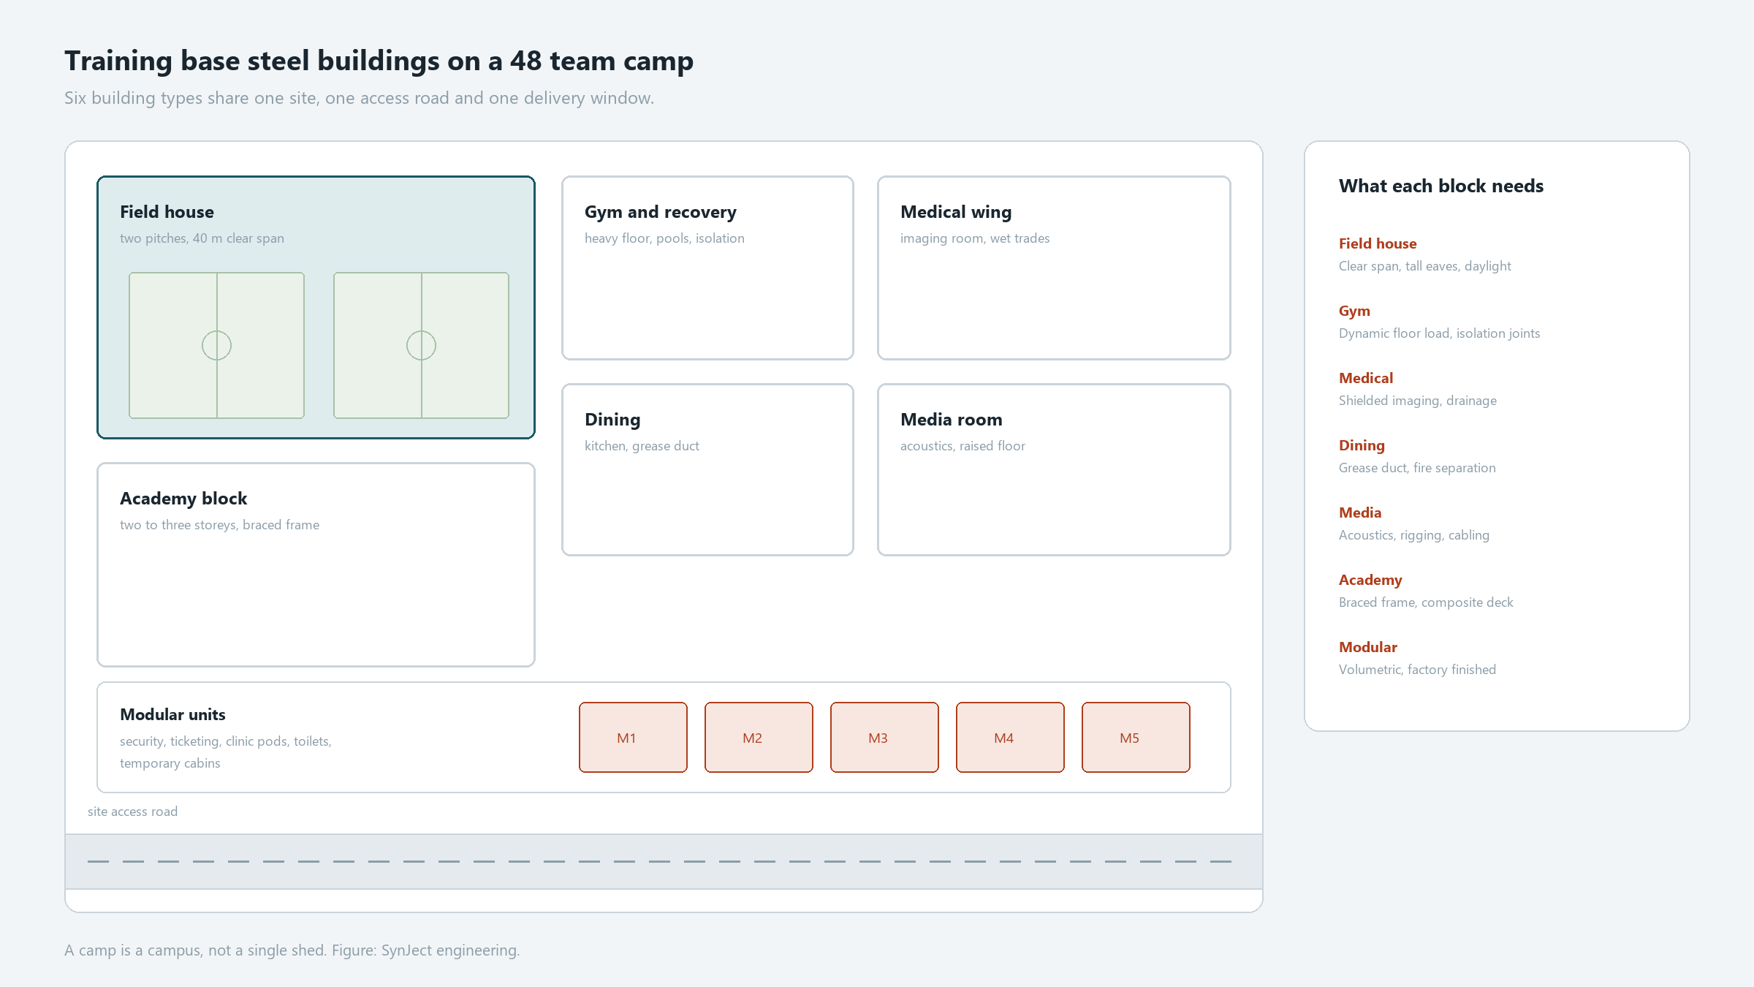
Task: Click modular unit M1
Action: pyautogui.click(x=633, y=737)
